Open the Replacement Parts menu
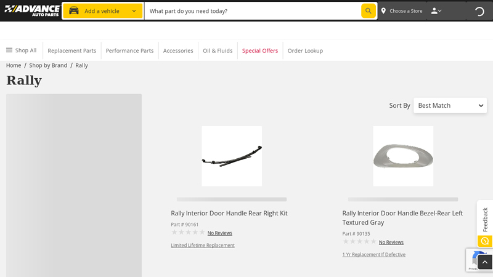This screenshot has width=493, height=277. (x=71, y=50)
